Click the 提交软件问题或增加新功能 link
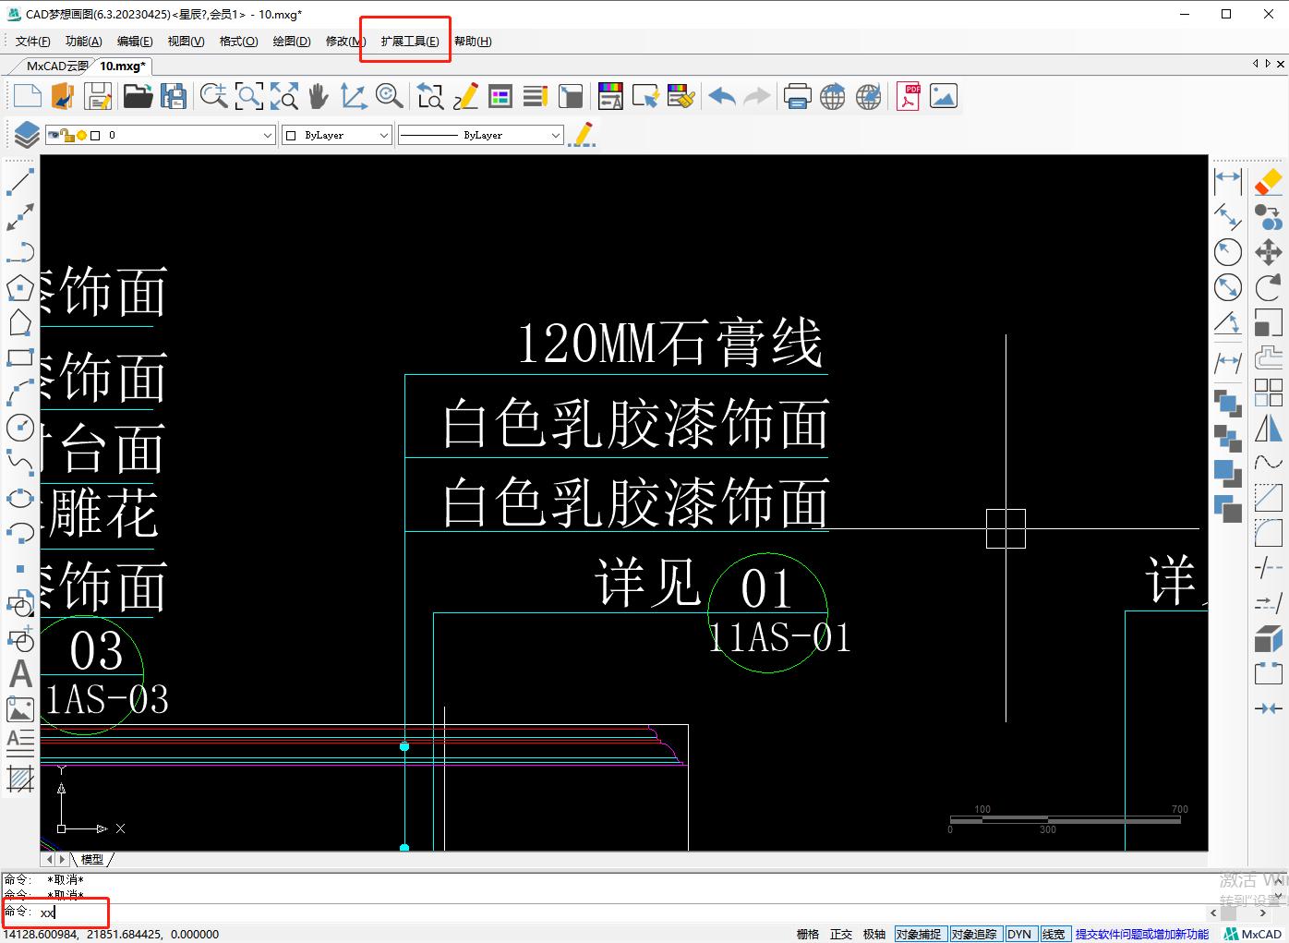 tap(1142, 933)
